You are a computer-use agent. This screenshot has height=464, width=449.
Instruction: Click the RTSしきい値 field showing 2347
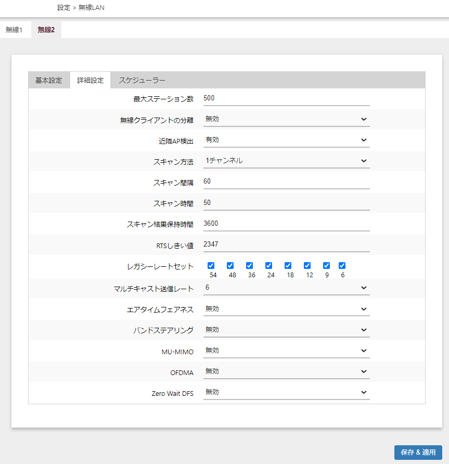[287, 244]
